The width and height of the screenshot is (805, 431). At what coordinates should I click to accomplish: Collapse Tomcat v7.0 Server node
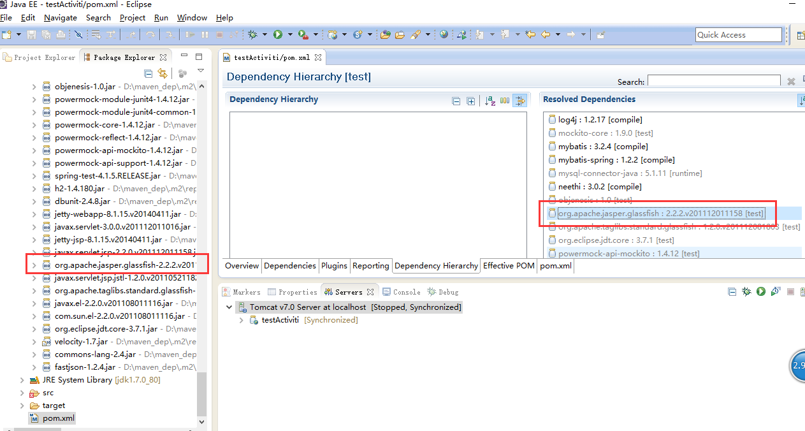click(x=229, y=307)
